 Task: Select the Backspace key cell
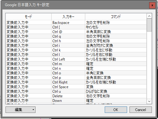pos(68,23)
